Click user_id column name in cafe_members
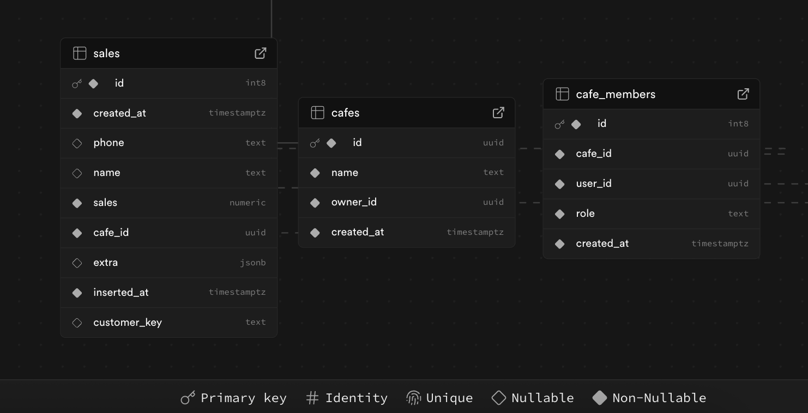808x413 pixels. tap(594, 184)
